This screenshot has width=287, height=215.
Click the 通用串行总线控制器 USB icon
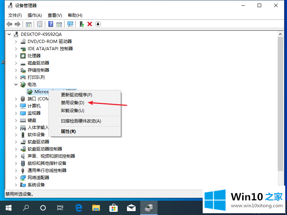(23, 171)
